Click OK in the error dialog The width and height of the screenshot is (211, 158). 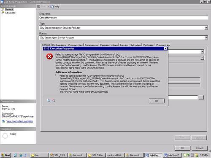pos(157,101)
